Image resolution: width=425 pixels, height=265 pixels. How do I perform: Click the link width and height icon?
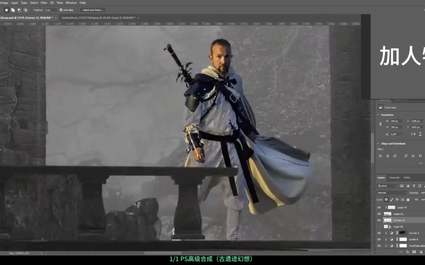(380, 124)
